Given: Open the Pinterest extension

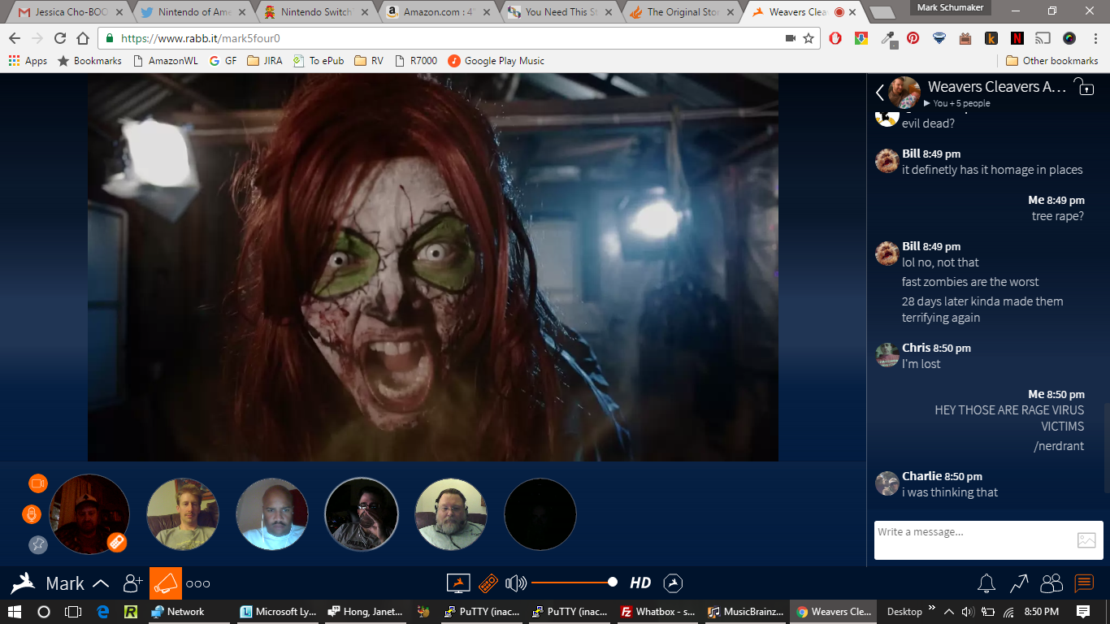Looking at the screenshot, I should [913, 38].
